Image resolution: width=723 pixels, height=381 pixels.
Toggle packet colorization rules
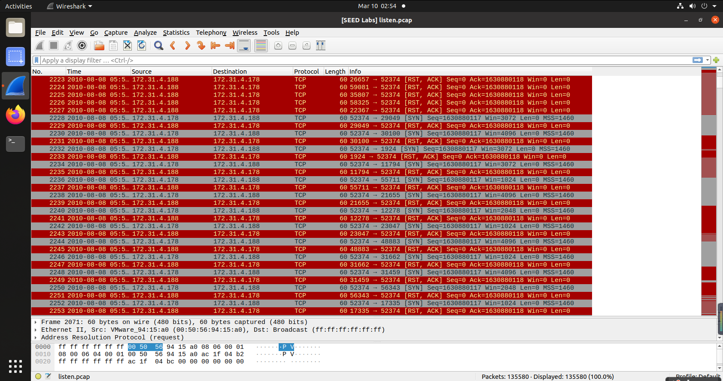pyautogui.click(x=261, y=45)
